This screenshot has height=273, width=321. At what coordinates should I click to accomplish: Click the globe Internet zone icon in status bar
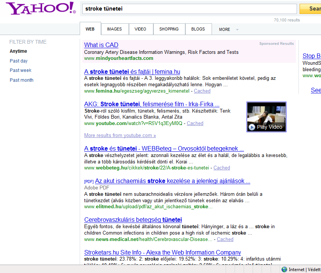point(284,270)
